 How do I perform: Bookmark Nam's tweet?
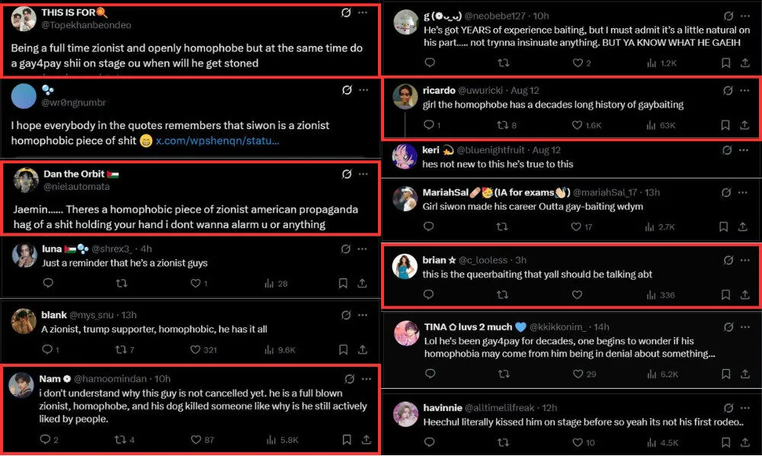click(346, 439)
